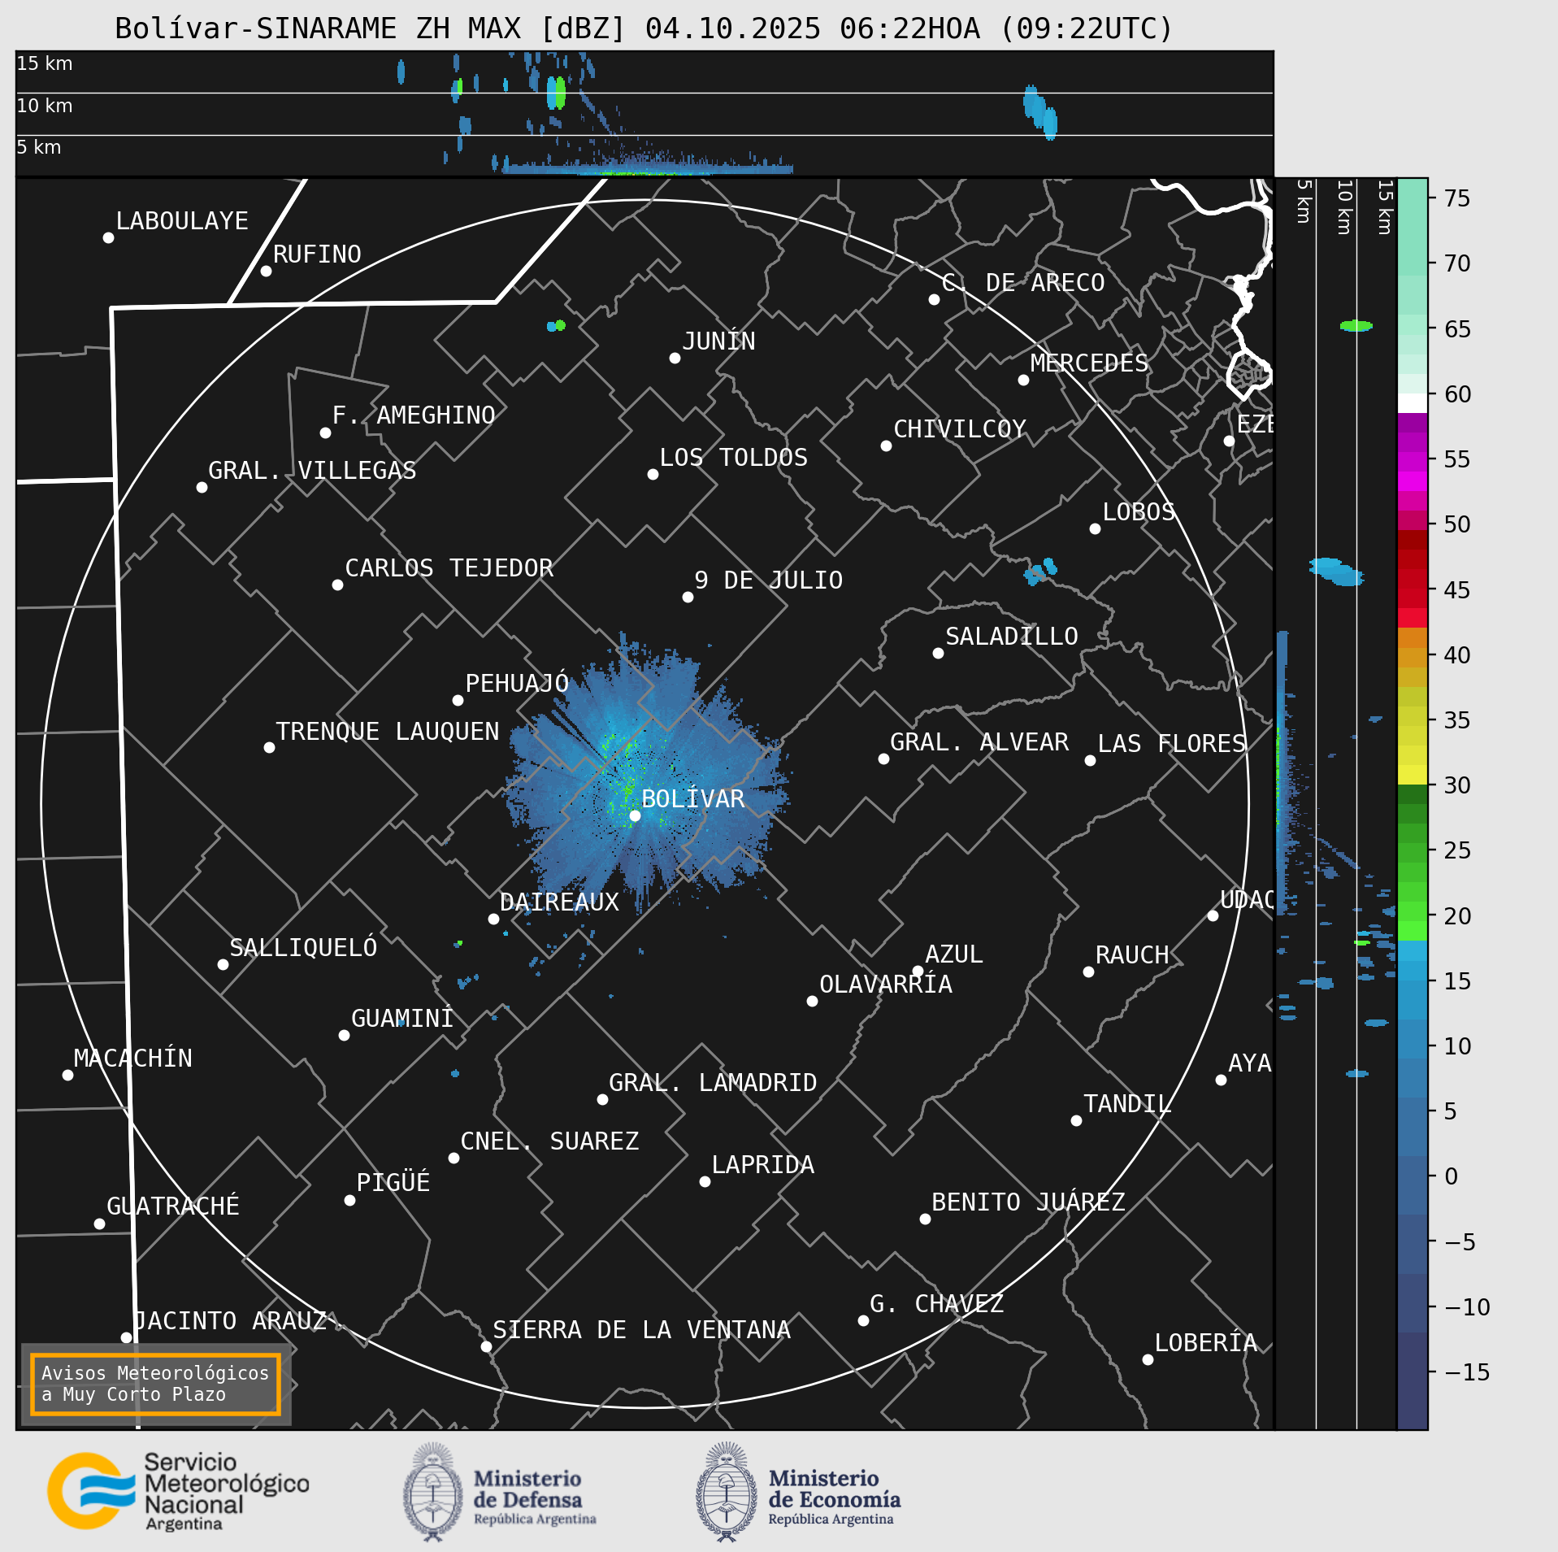Click the Avisos Meteorológicos a Muy Corto Plazo box
This screenshot has height=1552, width=1558.
pyautogui.click(x=155, y=1384)
